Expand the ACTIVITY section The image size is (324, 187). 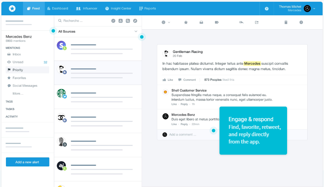[x=11, y=117]
